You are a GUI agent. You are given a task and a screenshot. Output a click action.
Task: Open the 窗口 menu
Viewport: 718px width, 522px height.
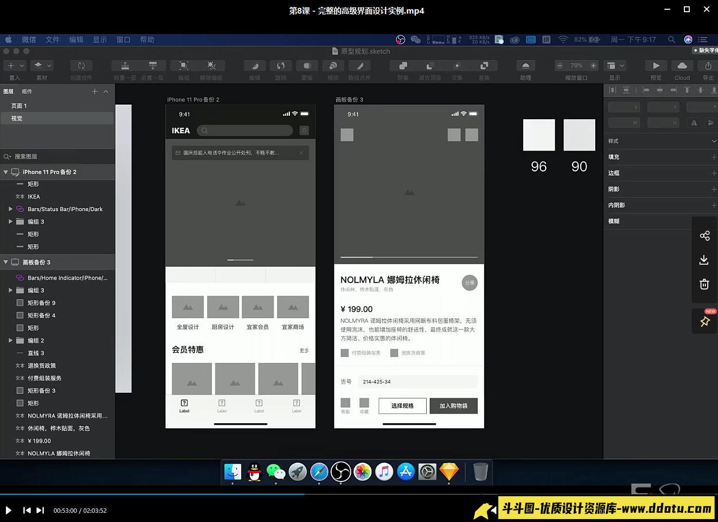click(123, 39)
